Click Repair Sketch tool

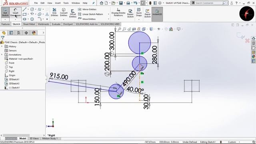(x=130, y=13)
